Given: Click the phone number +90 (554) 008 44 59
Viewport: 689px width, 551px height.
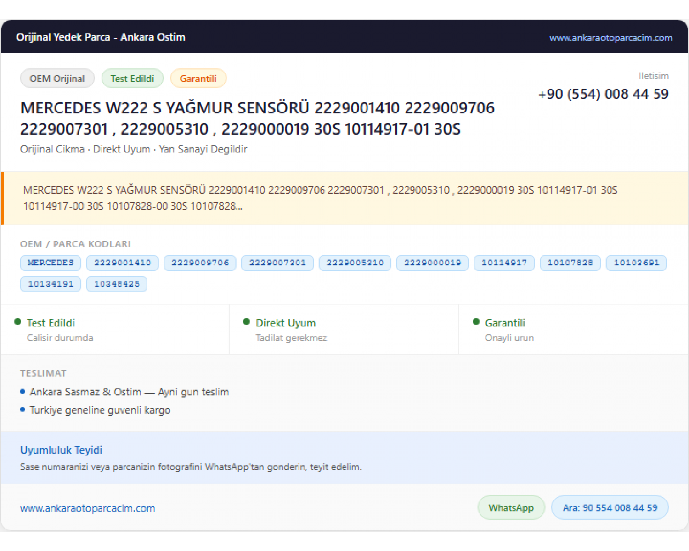Looking at the screenshot, I should click(x=603, y=94).
